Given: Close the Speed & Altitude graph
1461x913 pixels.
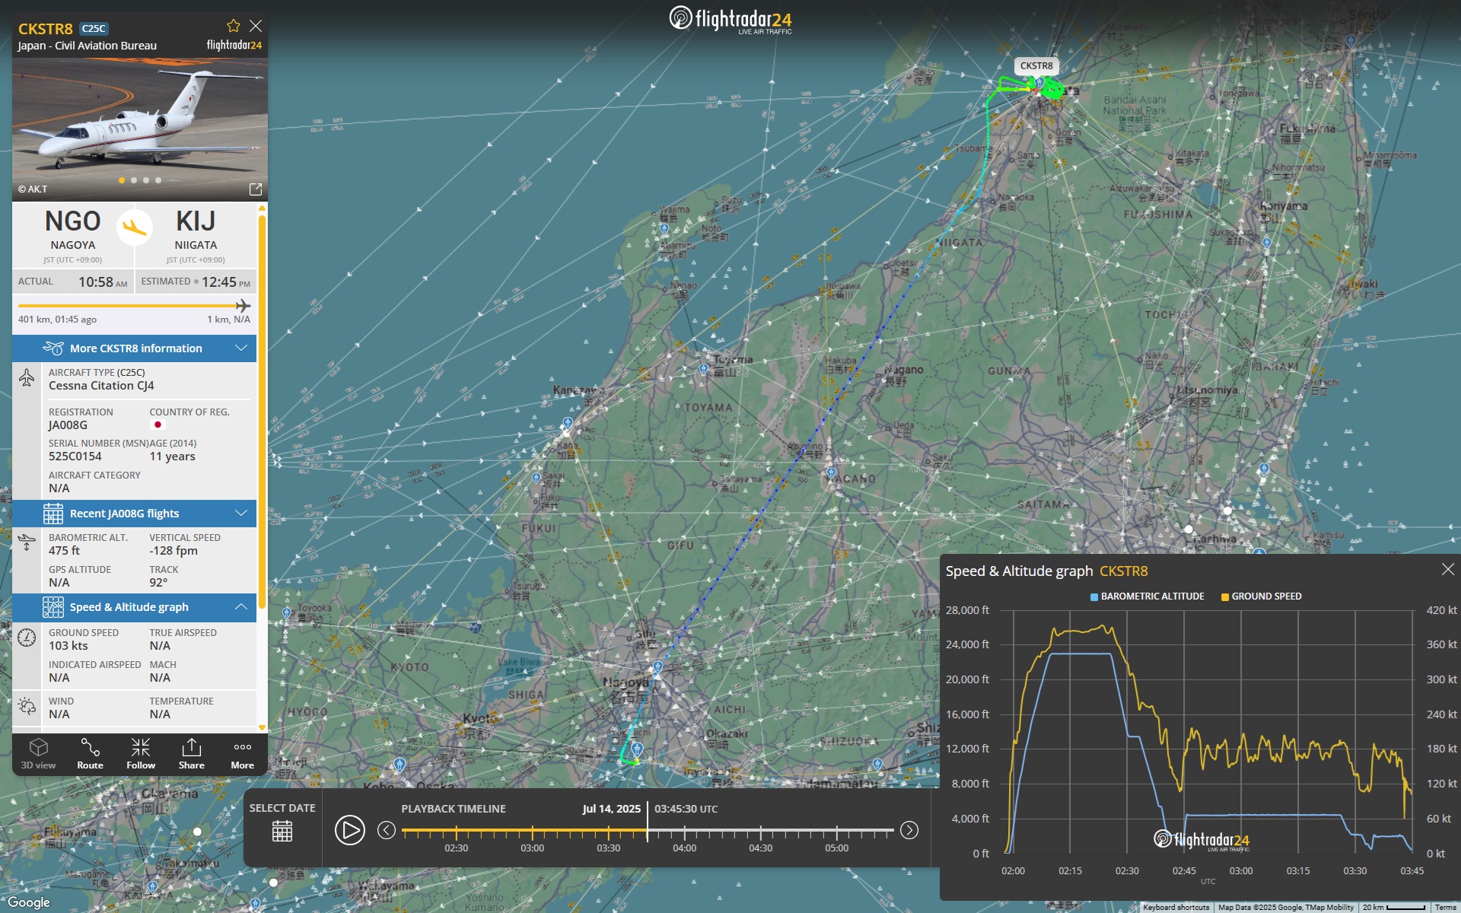Looking at the screenshot, I should tap(1448, 569).
